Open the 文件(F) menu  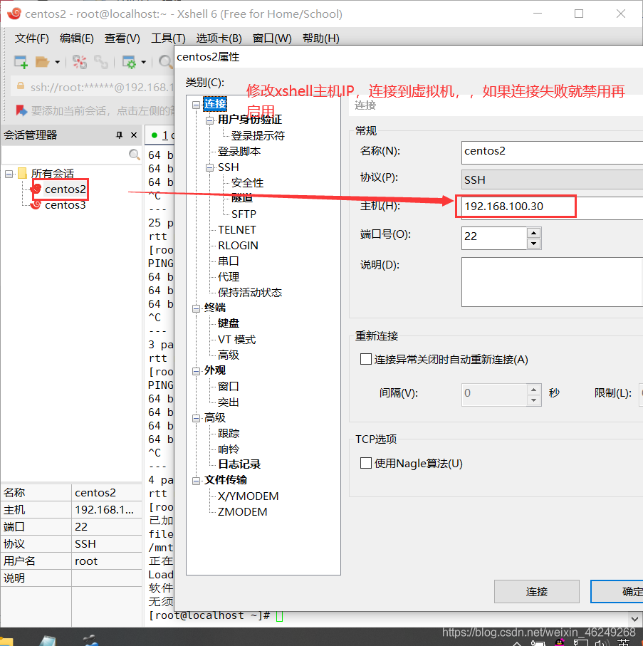32,38
